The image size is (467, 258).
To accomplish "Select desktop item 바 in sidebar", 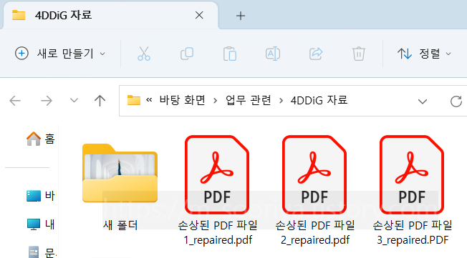I will click(41, 196).
